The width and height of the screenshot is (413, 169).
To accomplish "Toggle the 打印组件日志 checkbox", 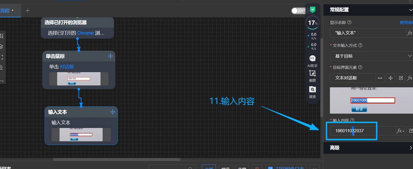I will click(x=270, y=168).
